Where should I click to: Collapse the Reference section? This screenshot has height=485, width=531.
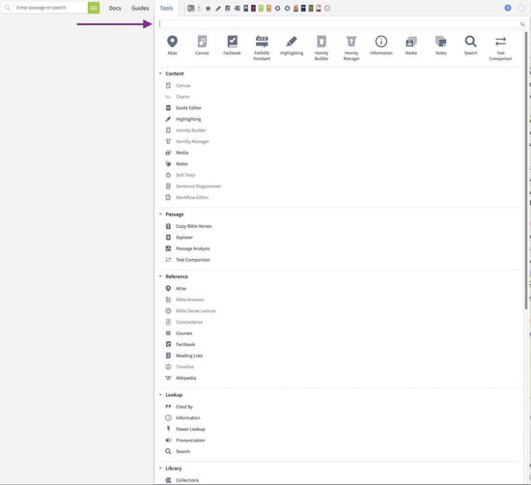click(160, 276)
